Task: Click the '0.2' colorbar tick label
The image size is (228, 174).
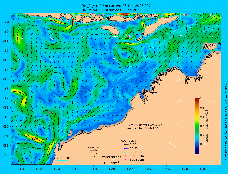Action: pyautogui.click(x=202, y=135)
